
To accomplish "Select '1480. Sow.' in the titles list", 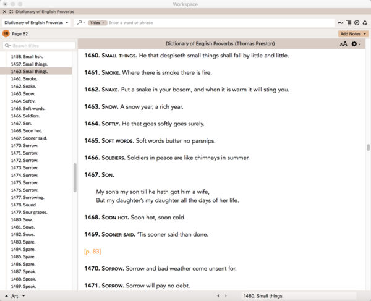I will click(22, 219).
